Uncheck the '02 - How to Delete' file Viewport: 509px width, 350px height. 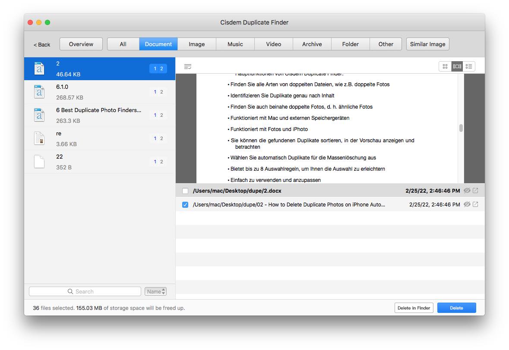pos(185,205)
